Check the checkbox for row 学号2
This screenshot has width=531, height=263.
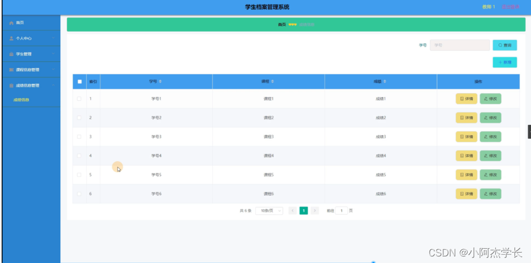(x=79, y=118)
